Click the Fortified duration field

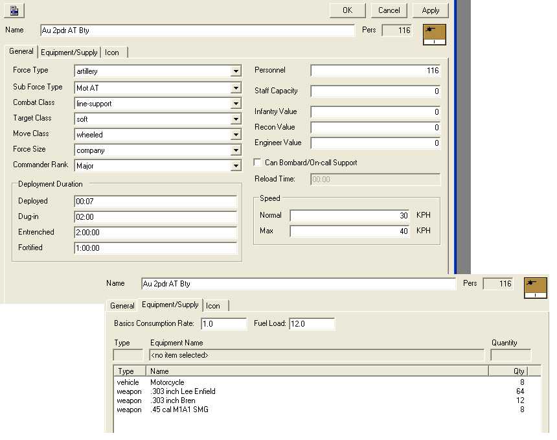pos(155,248)
